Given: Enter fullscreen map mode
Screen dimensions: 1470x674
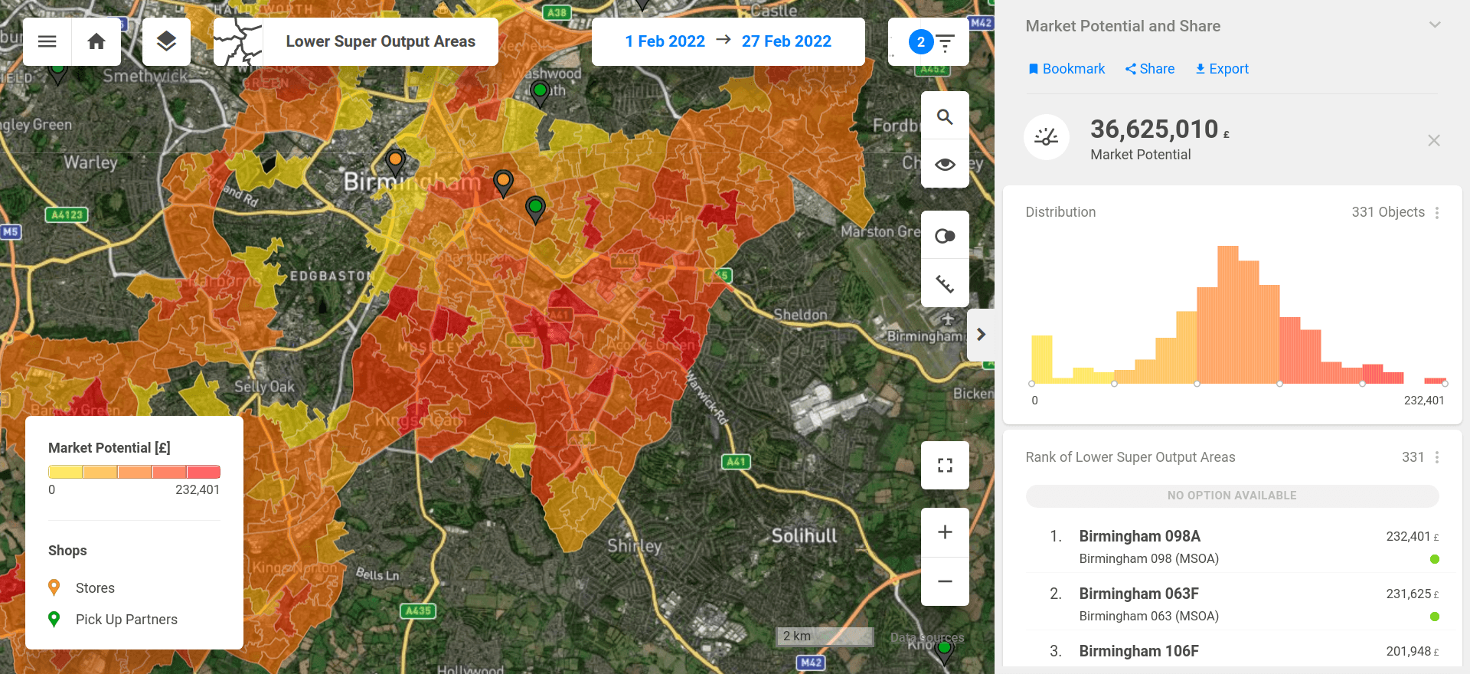Looking at the screenshot, I should pos(945,465).
